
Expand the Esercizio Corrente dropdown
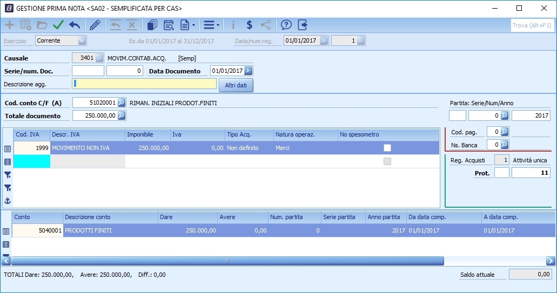click(x=82, y=40)
